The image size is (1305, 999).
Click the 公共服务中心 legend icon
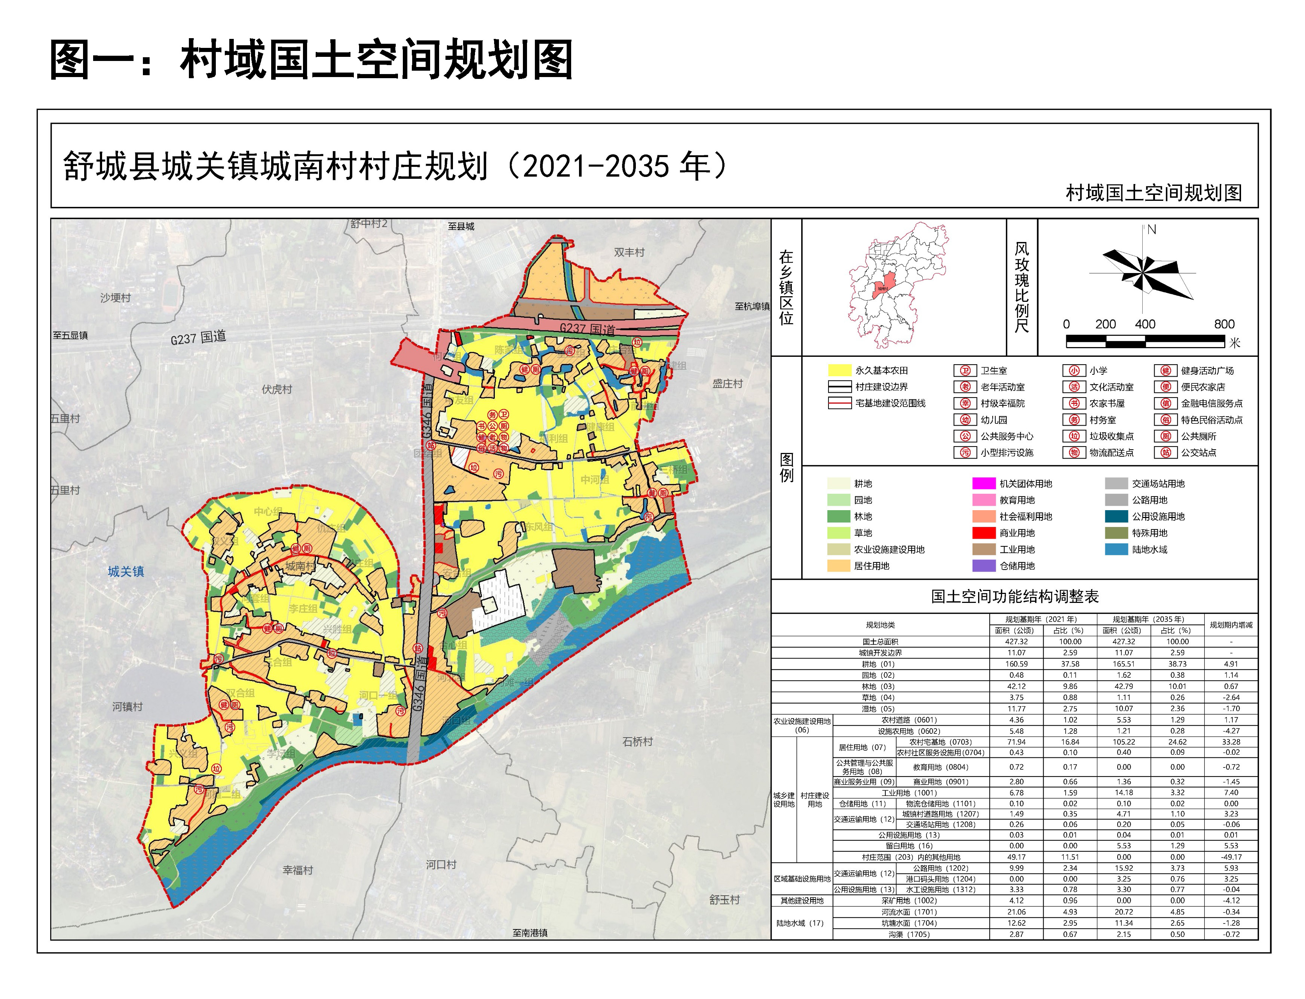965,436
